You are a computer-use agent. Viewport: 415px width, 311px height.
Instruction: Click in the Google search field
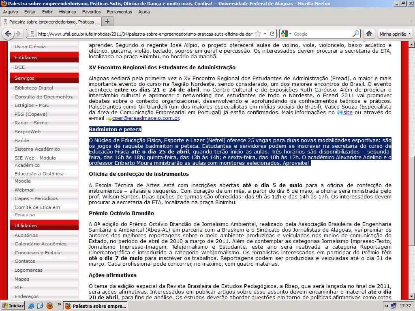[x=322, y=34]
